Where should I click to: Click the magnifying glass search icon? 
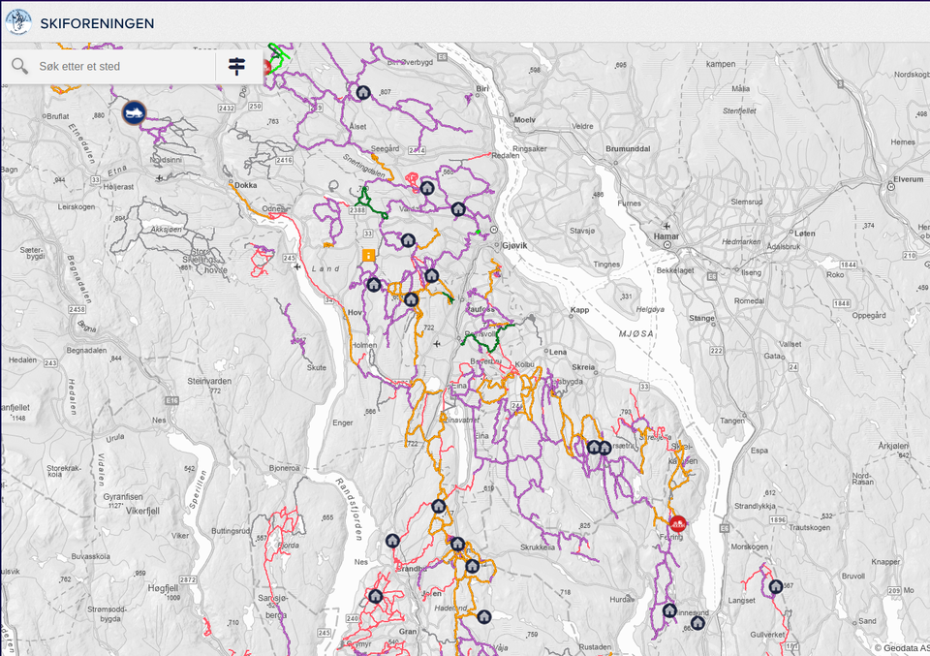pos(20,66)
